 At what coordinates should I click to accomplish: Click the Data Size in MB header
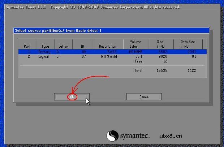coord(188,44)
